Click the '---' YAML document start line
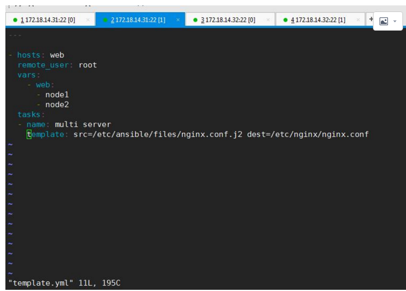Screen dimensions: 406x291 [15, 35]
